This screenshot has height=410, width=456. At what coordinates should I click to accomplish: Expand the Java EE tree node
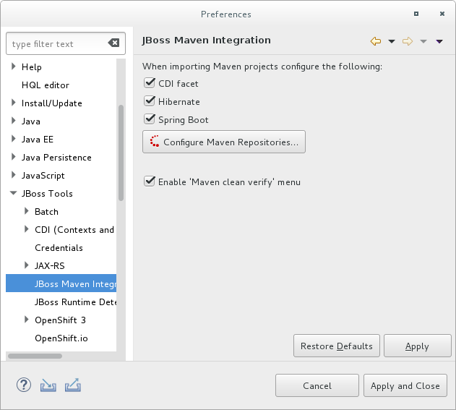pos(14,139)
